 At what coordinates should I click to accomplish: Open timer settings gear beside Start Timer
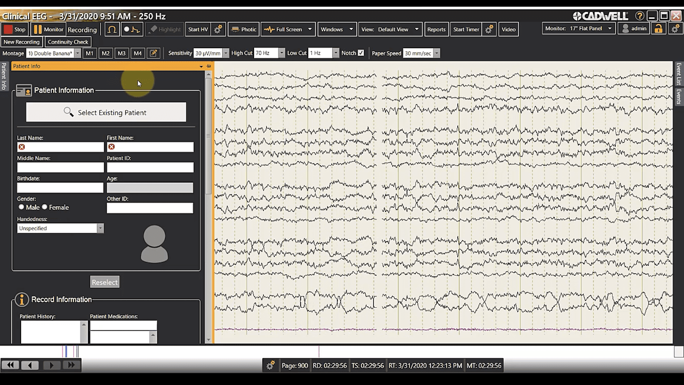pyautogui.click(x=489, y=30)
